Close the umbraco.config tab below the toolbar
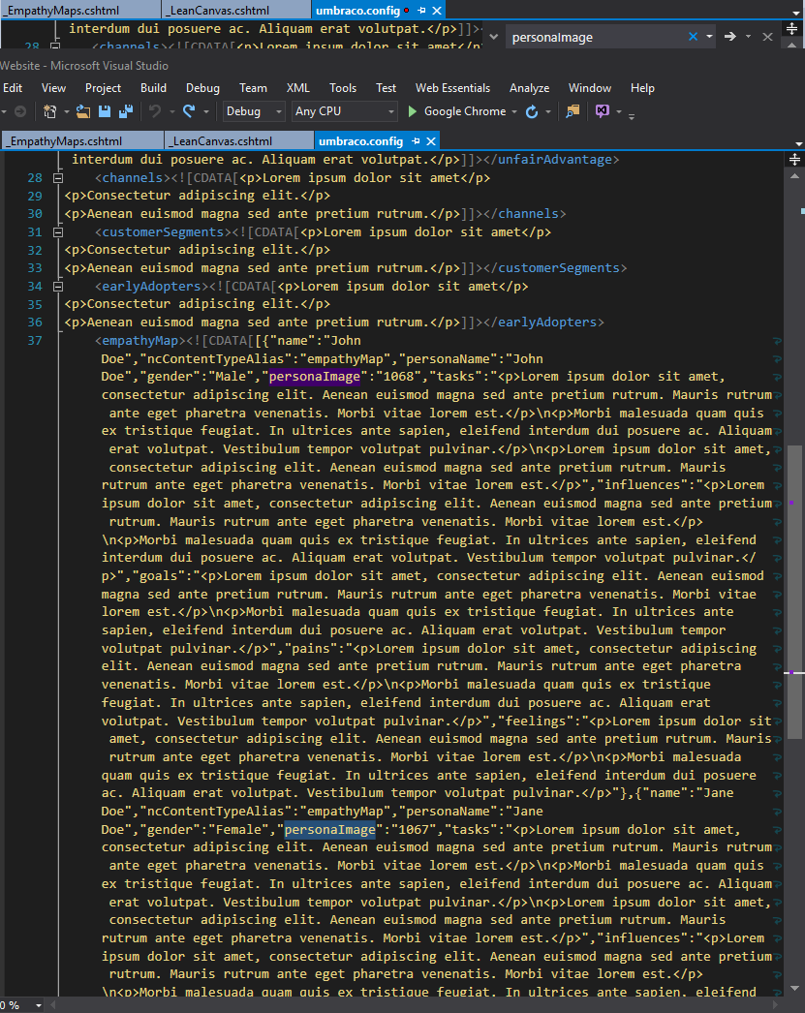The image size is (805, 1013). click(x=431, y=140)
